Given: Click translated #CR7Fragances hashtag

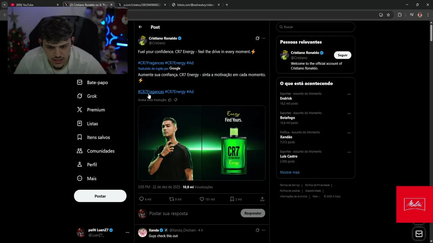Looking at the screenshot, I should point(151,92).
